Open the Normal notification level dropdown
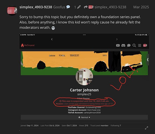The height and width of the screenshot is (134, 155). 84,117
